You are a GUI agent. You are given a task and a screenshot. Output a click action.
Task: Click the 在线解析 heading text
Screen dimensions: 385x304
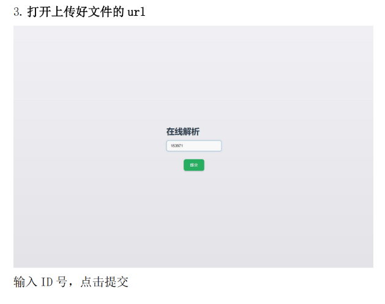click(x=182, y=131)
